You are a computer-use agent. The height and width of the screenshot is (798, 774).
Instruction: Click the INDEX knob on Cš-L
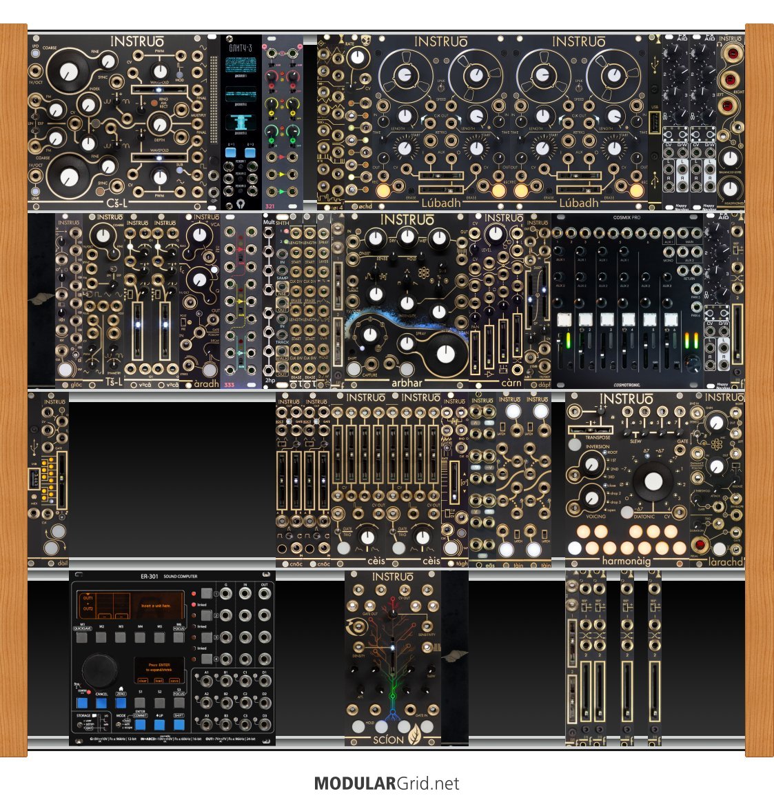[88, 106]
